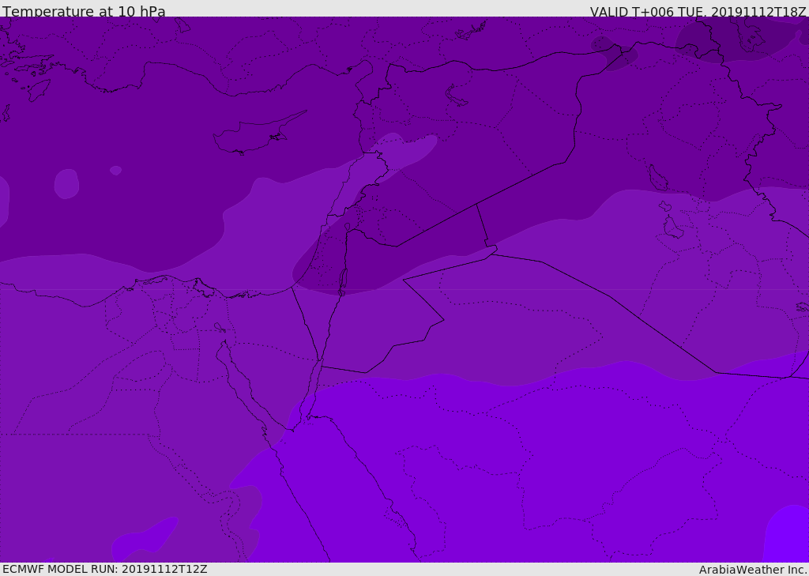809x576 pixels.
Task: Click the 'VALID T+006 TUE. 20191112T18Z' label
Action: click(x=698, y=12)
